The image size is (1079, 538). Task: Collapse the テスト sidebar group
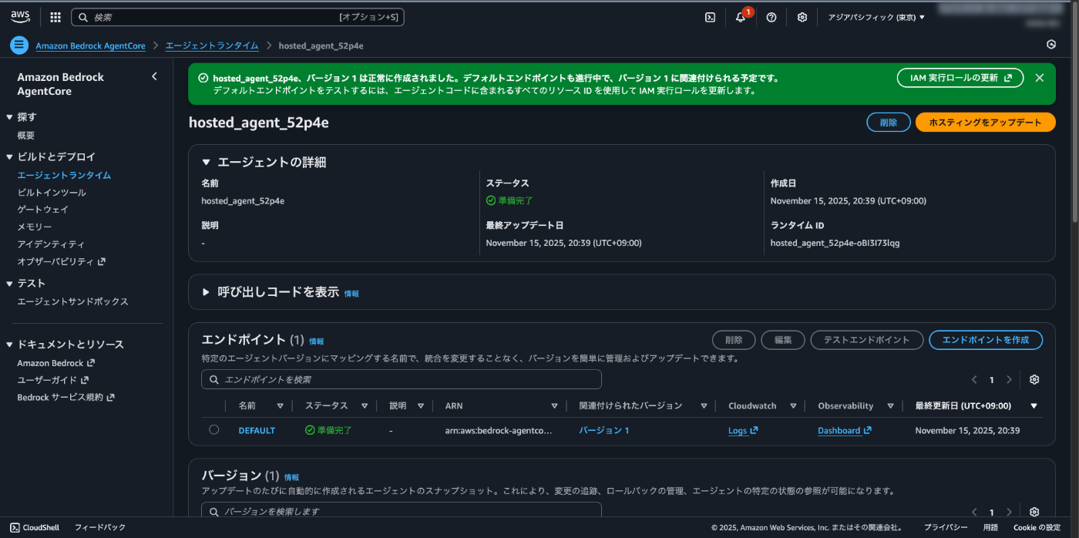tap(9, 283)
